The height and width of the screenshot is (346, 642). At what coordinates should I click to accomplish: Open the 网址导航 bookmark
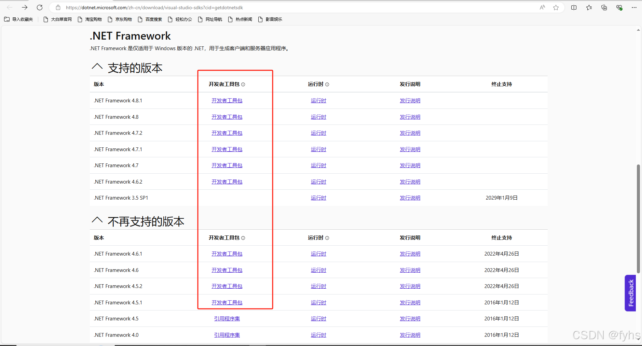pyautogui.click(x=210, y=19)
